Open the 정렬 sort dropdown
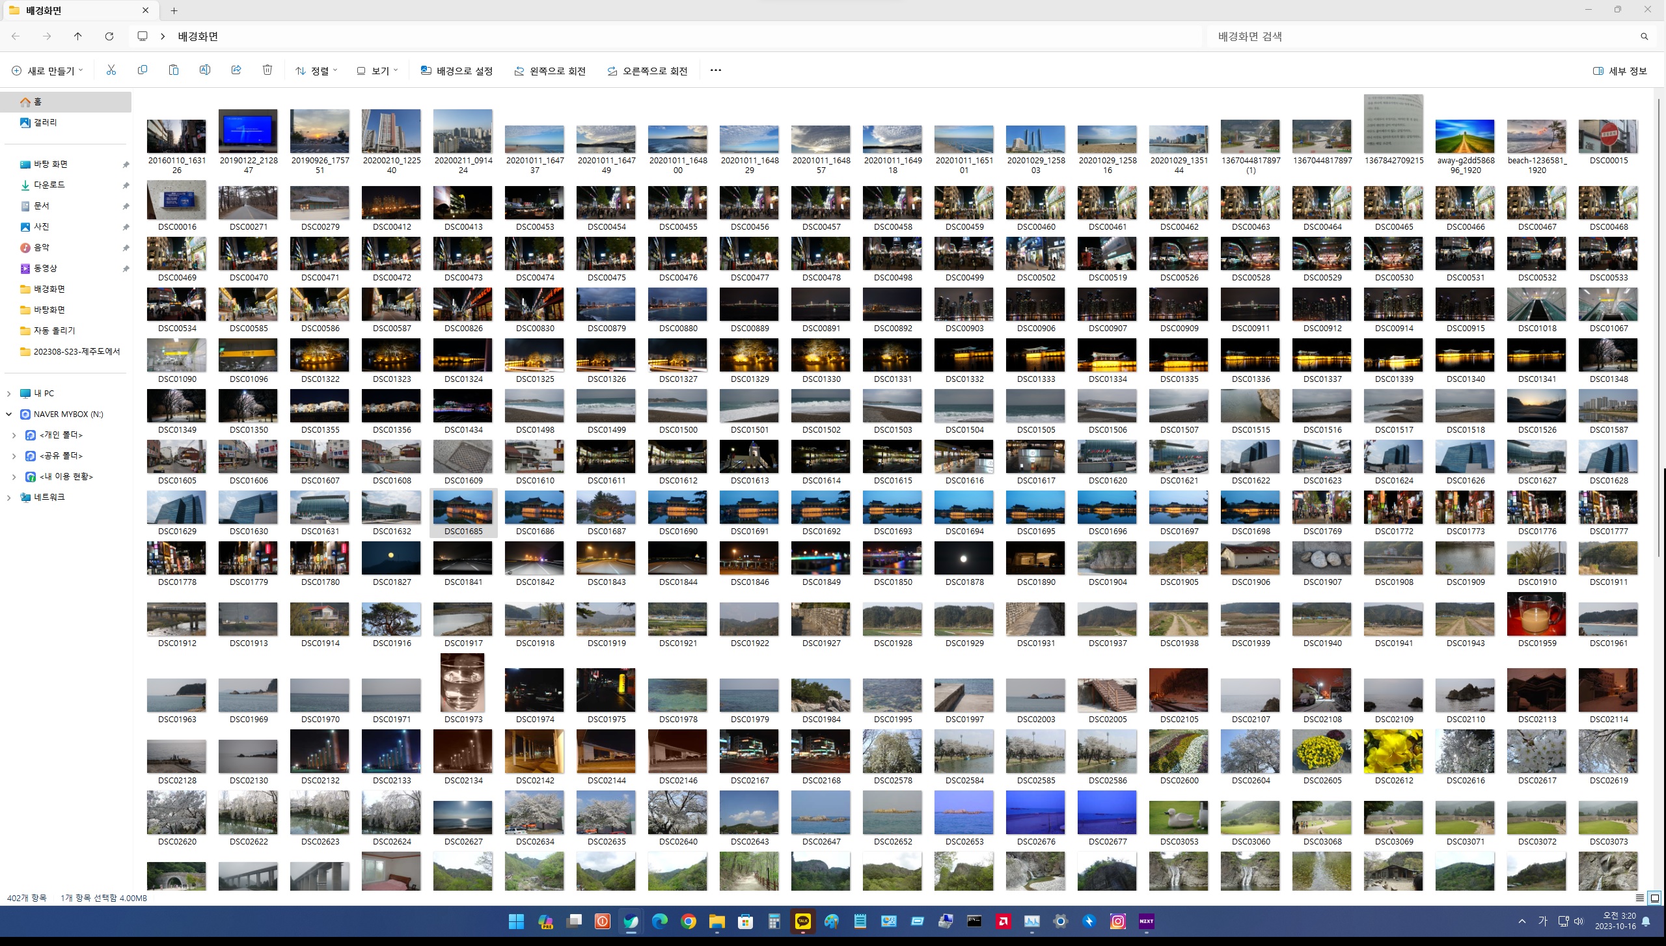The width and height of the screenshot is (1666, 946). coord(317,71)
